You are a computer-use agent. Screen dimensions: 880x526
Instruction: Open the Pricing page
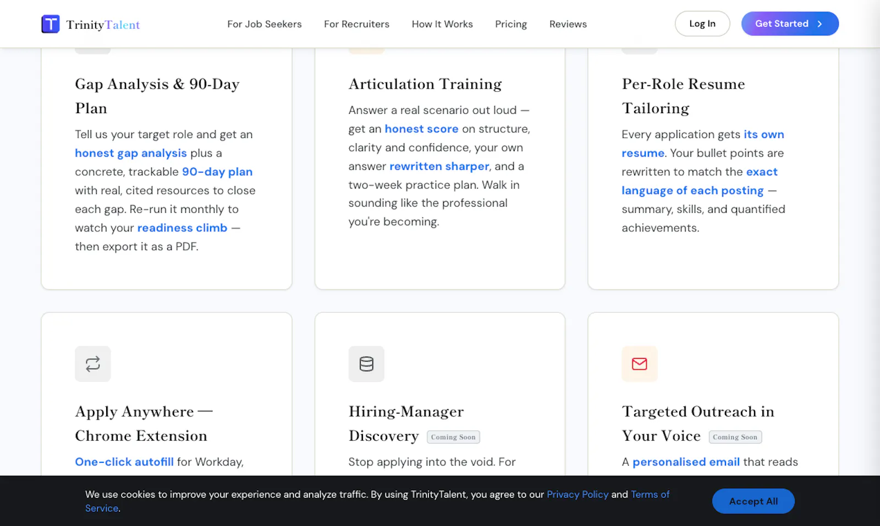(511, 24)
